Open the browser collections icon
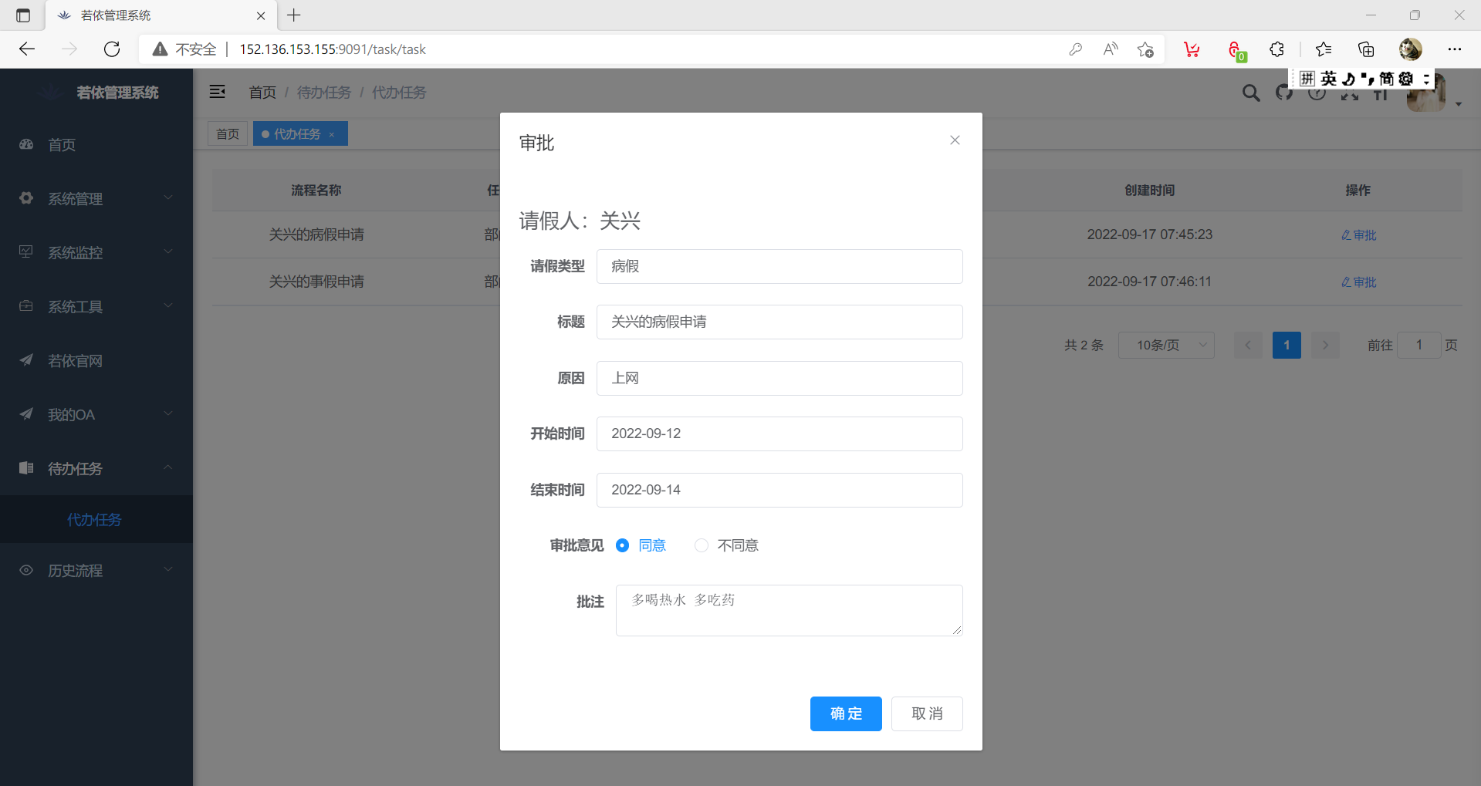The height and width of the screenshot is (786, 1481). 1366,49
